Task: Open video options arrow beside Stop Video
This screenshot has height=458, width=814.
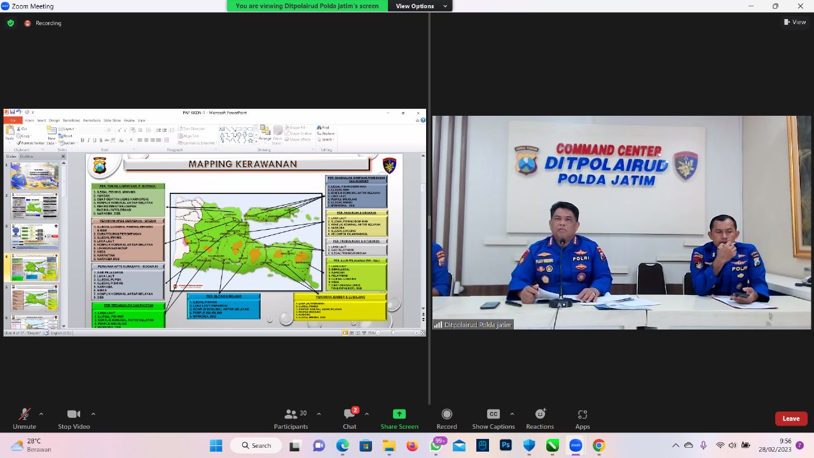Action: (93, 414)
